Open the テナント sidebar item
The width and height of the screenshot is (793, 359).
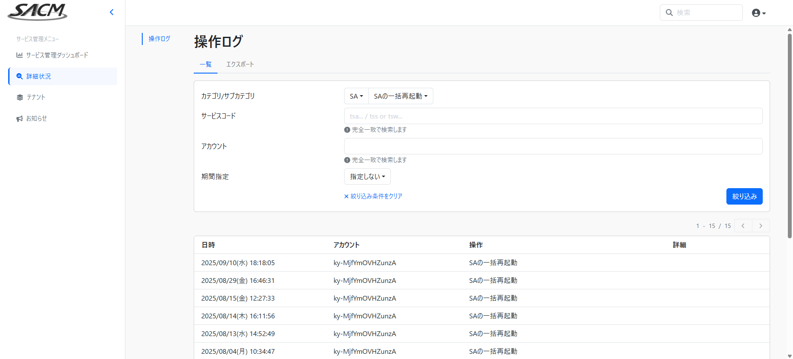pos(35,97)
